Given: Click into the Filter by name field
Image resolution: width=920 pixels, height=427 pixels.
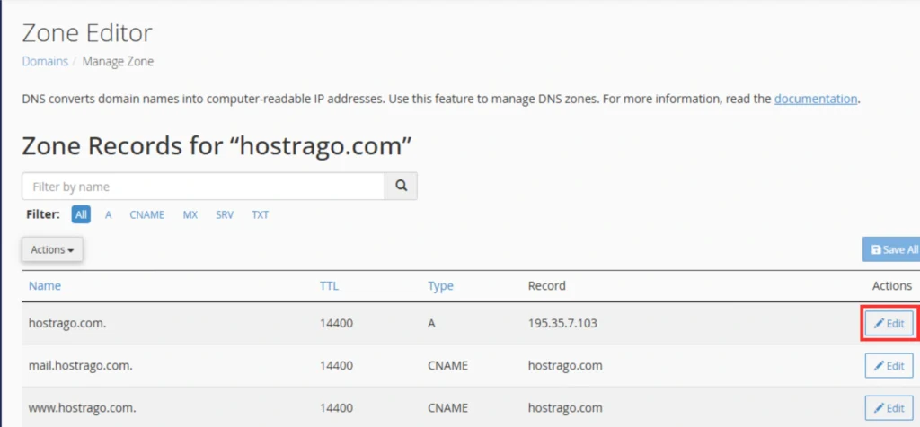Looking at the screenshot, I should (x=203, y=187).
